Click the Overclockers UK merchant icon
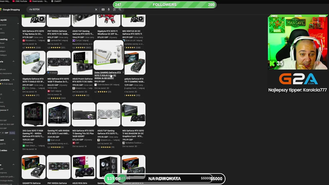 (x=95, y=85)
